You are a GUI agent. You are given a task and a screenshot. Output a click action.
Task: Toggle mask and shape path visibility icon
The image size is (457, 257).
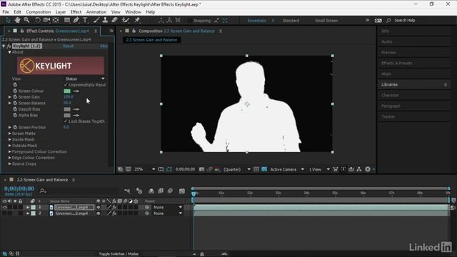(169, 169)
